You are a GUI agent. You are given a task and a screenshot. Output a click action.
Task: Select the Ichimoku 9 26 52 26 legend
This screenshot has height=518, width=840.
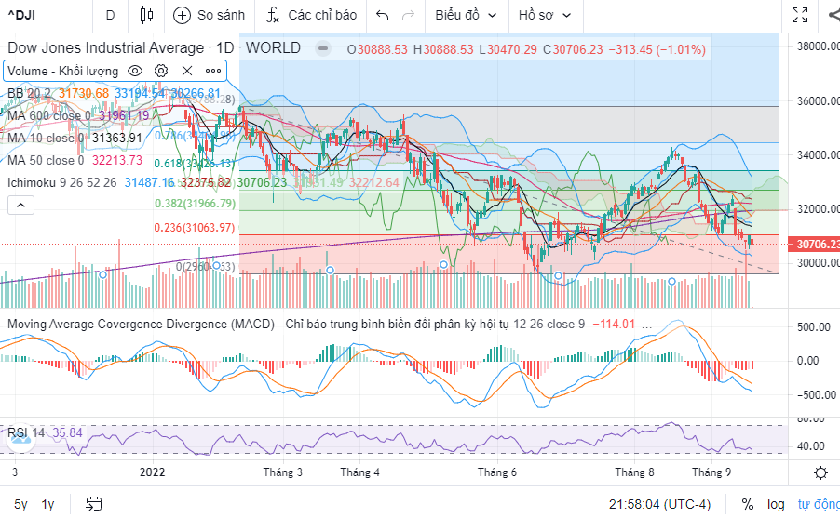(62, 183)
